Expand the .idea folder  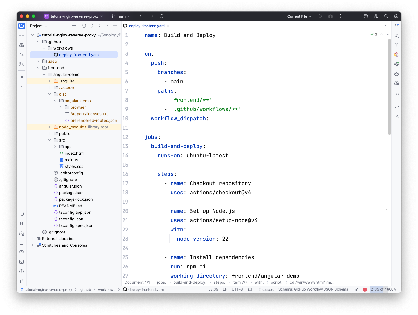(38, 61)
